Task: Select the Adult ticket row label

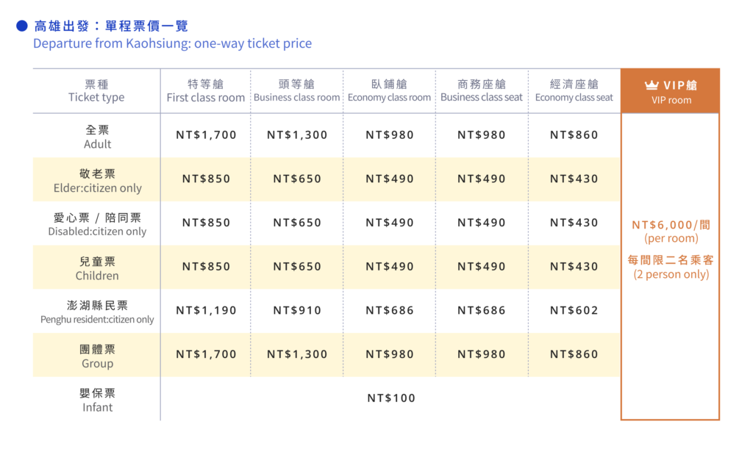Action: [97, 136]
